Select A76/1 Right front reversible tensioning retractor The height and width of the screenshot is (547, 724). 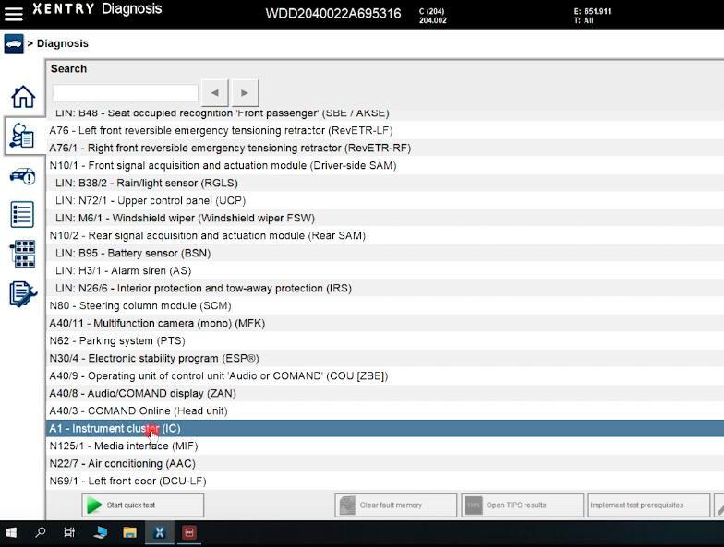[x=385, y=148]
